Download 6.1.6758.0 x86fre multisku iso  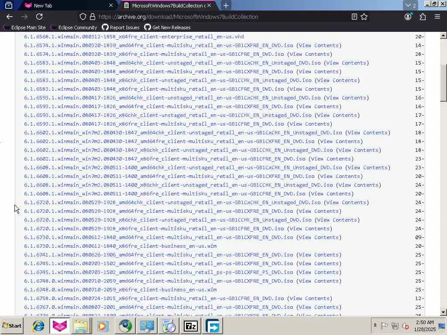154,298
